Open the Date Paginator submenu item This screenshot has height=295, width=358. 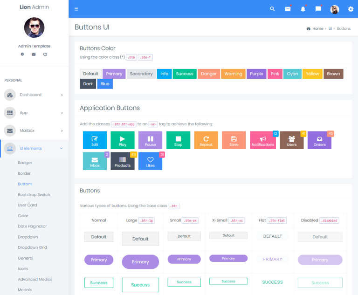click(x=33, y=226)
